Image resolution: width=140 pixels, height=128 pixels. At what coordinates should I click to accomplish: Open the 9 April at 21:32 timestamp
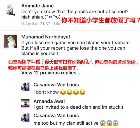click(36, 24)
